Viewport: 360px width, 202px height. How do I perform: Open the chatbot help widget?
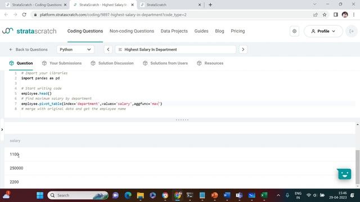click(x=344, y=174)
